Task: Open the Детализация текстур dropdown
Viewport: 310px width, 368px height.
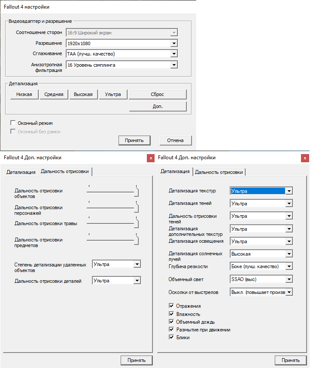Action: point(261,191)
